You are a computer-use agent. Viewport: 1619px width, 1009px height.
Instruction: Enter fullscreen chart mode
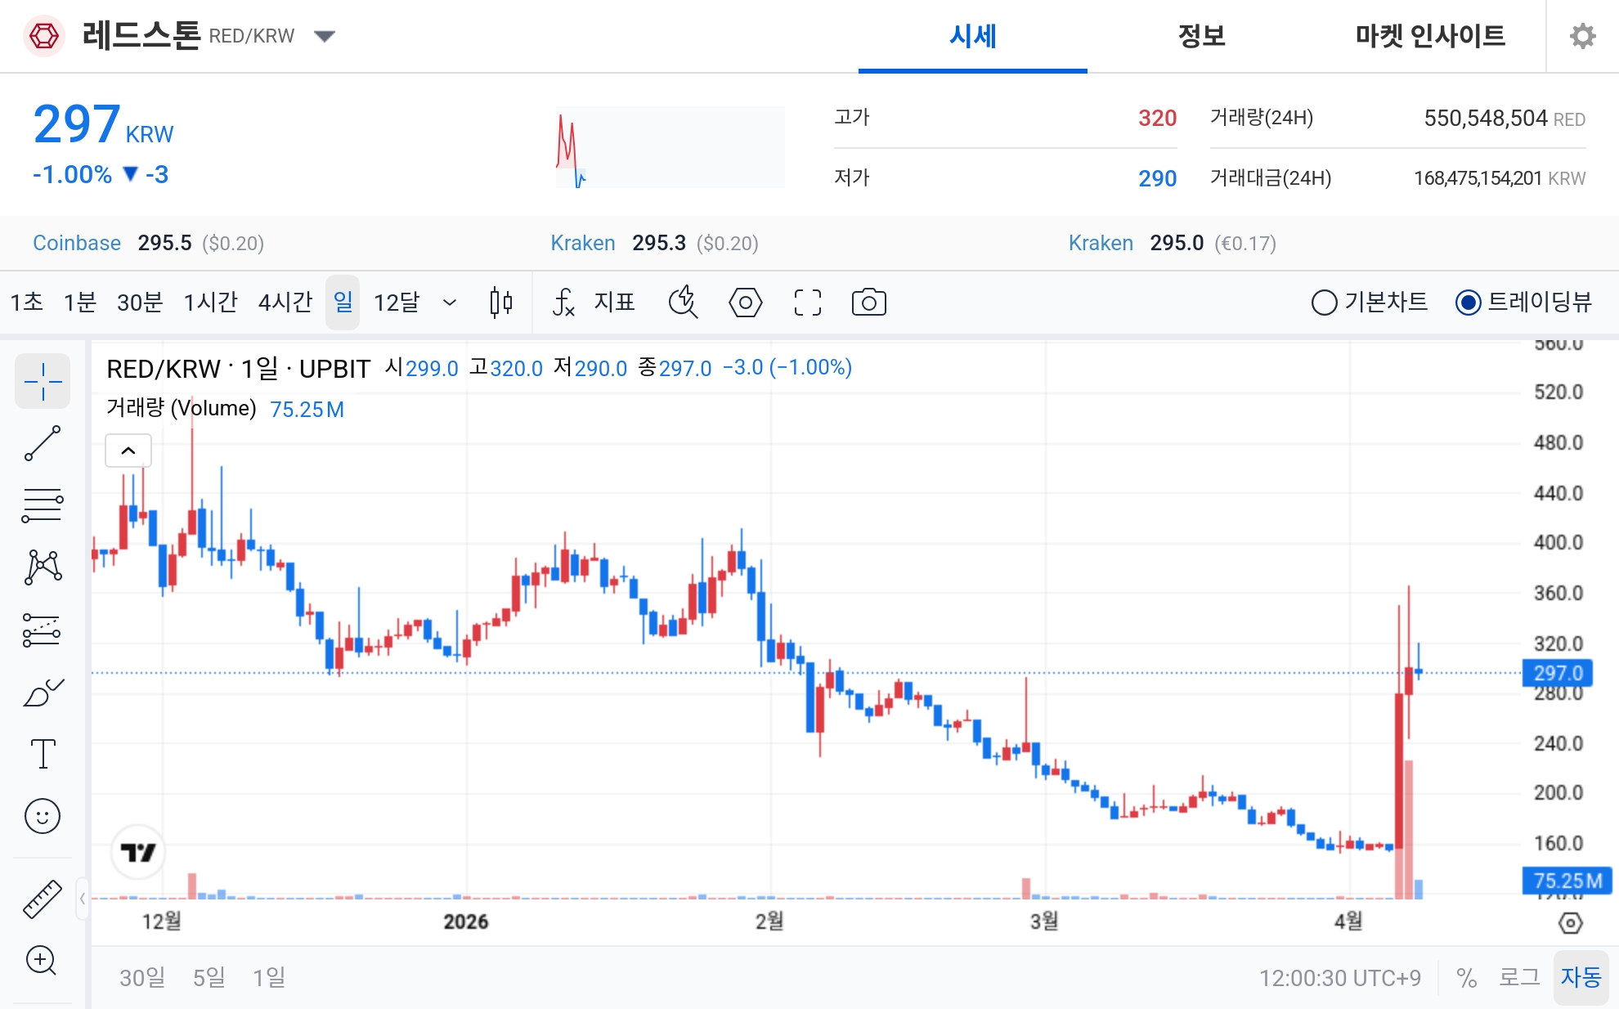pos(807,303)
